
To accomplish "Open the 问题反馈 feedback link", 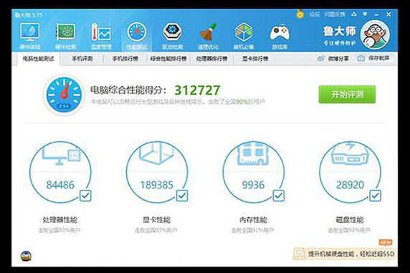I will [335, 14].
